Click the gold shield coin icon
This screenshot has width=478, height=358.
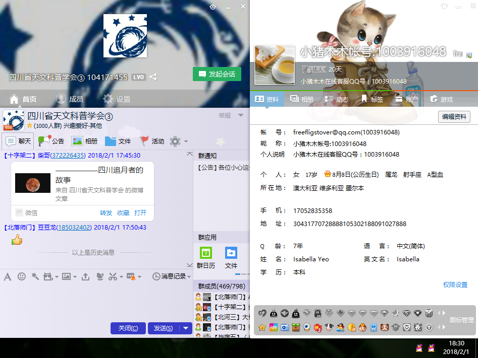pyautogui.click(x=351, y=327)
